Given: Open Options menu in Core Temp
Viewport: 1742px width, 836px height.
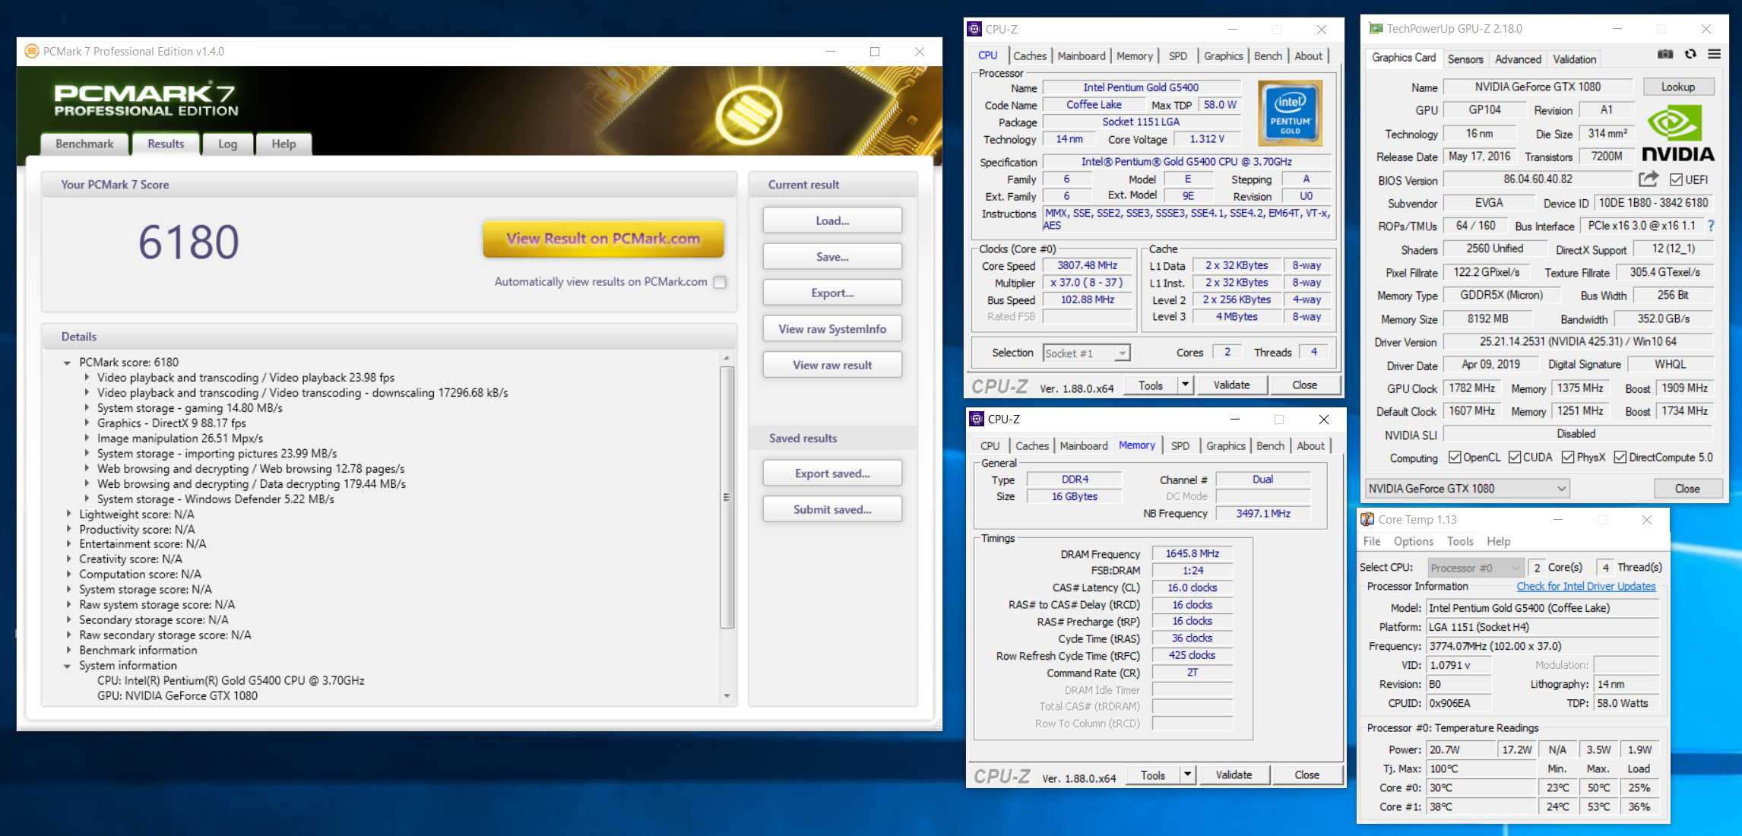Looking at the screenshot, I should pos(1413,541).
